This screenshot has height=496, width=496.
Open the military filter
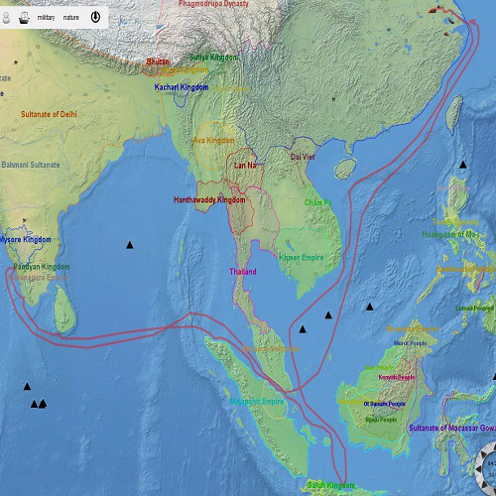coord(46,18)
